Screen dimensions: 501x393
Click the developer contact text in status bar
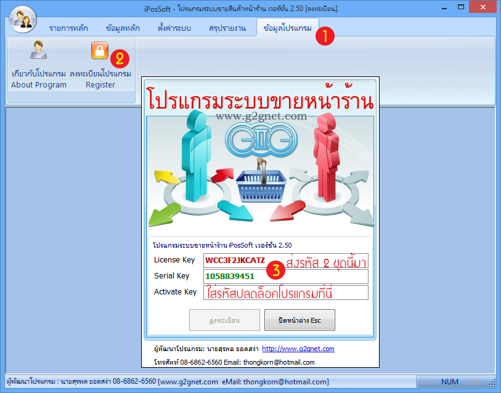click(x=168, y=382)
